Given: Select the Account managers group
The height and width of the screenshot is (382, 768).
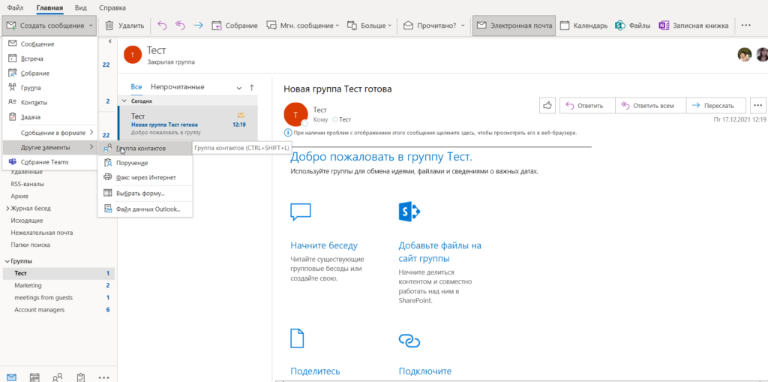Looking at the screenshot, I should coord(58,310).
